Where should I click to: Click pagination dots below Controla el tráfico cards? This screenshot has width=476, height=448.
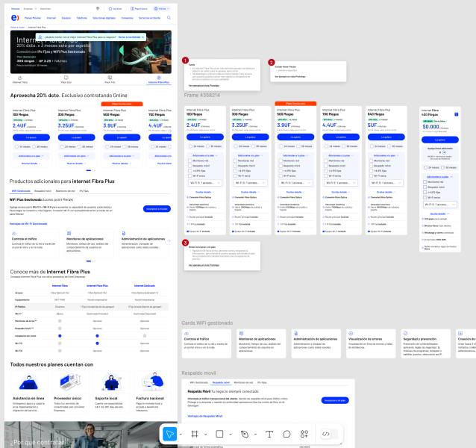tap(91, 261)
